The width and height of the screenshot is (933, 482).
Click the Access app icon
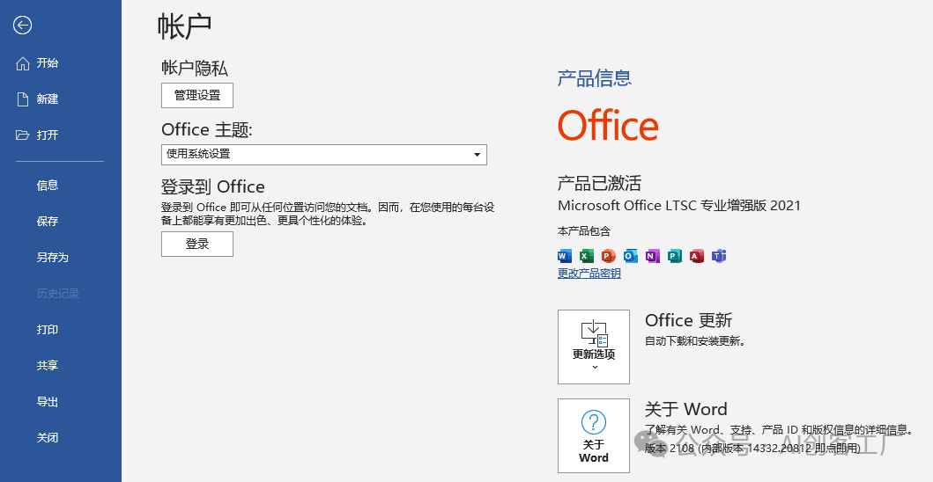coord(697,256)
